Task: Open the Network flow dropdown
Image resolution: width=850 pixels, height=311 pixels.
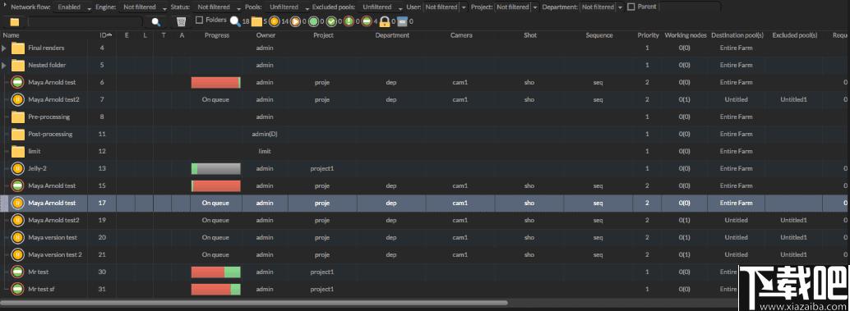Action: click(72, 7)
